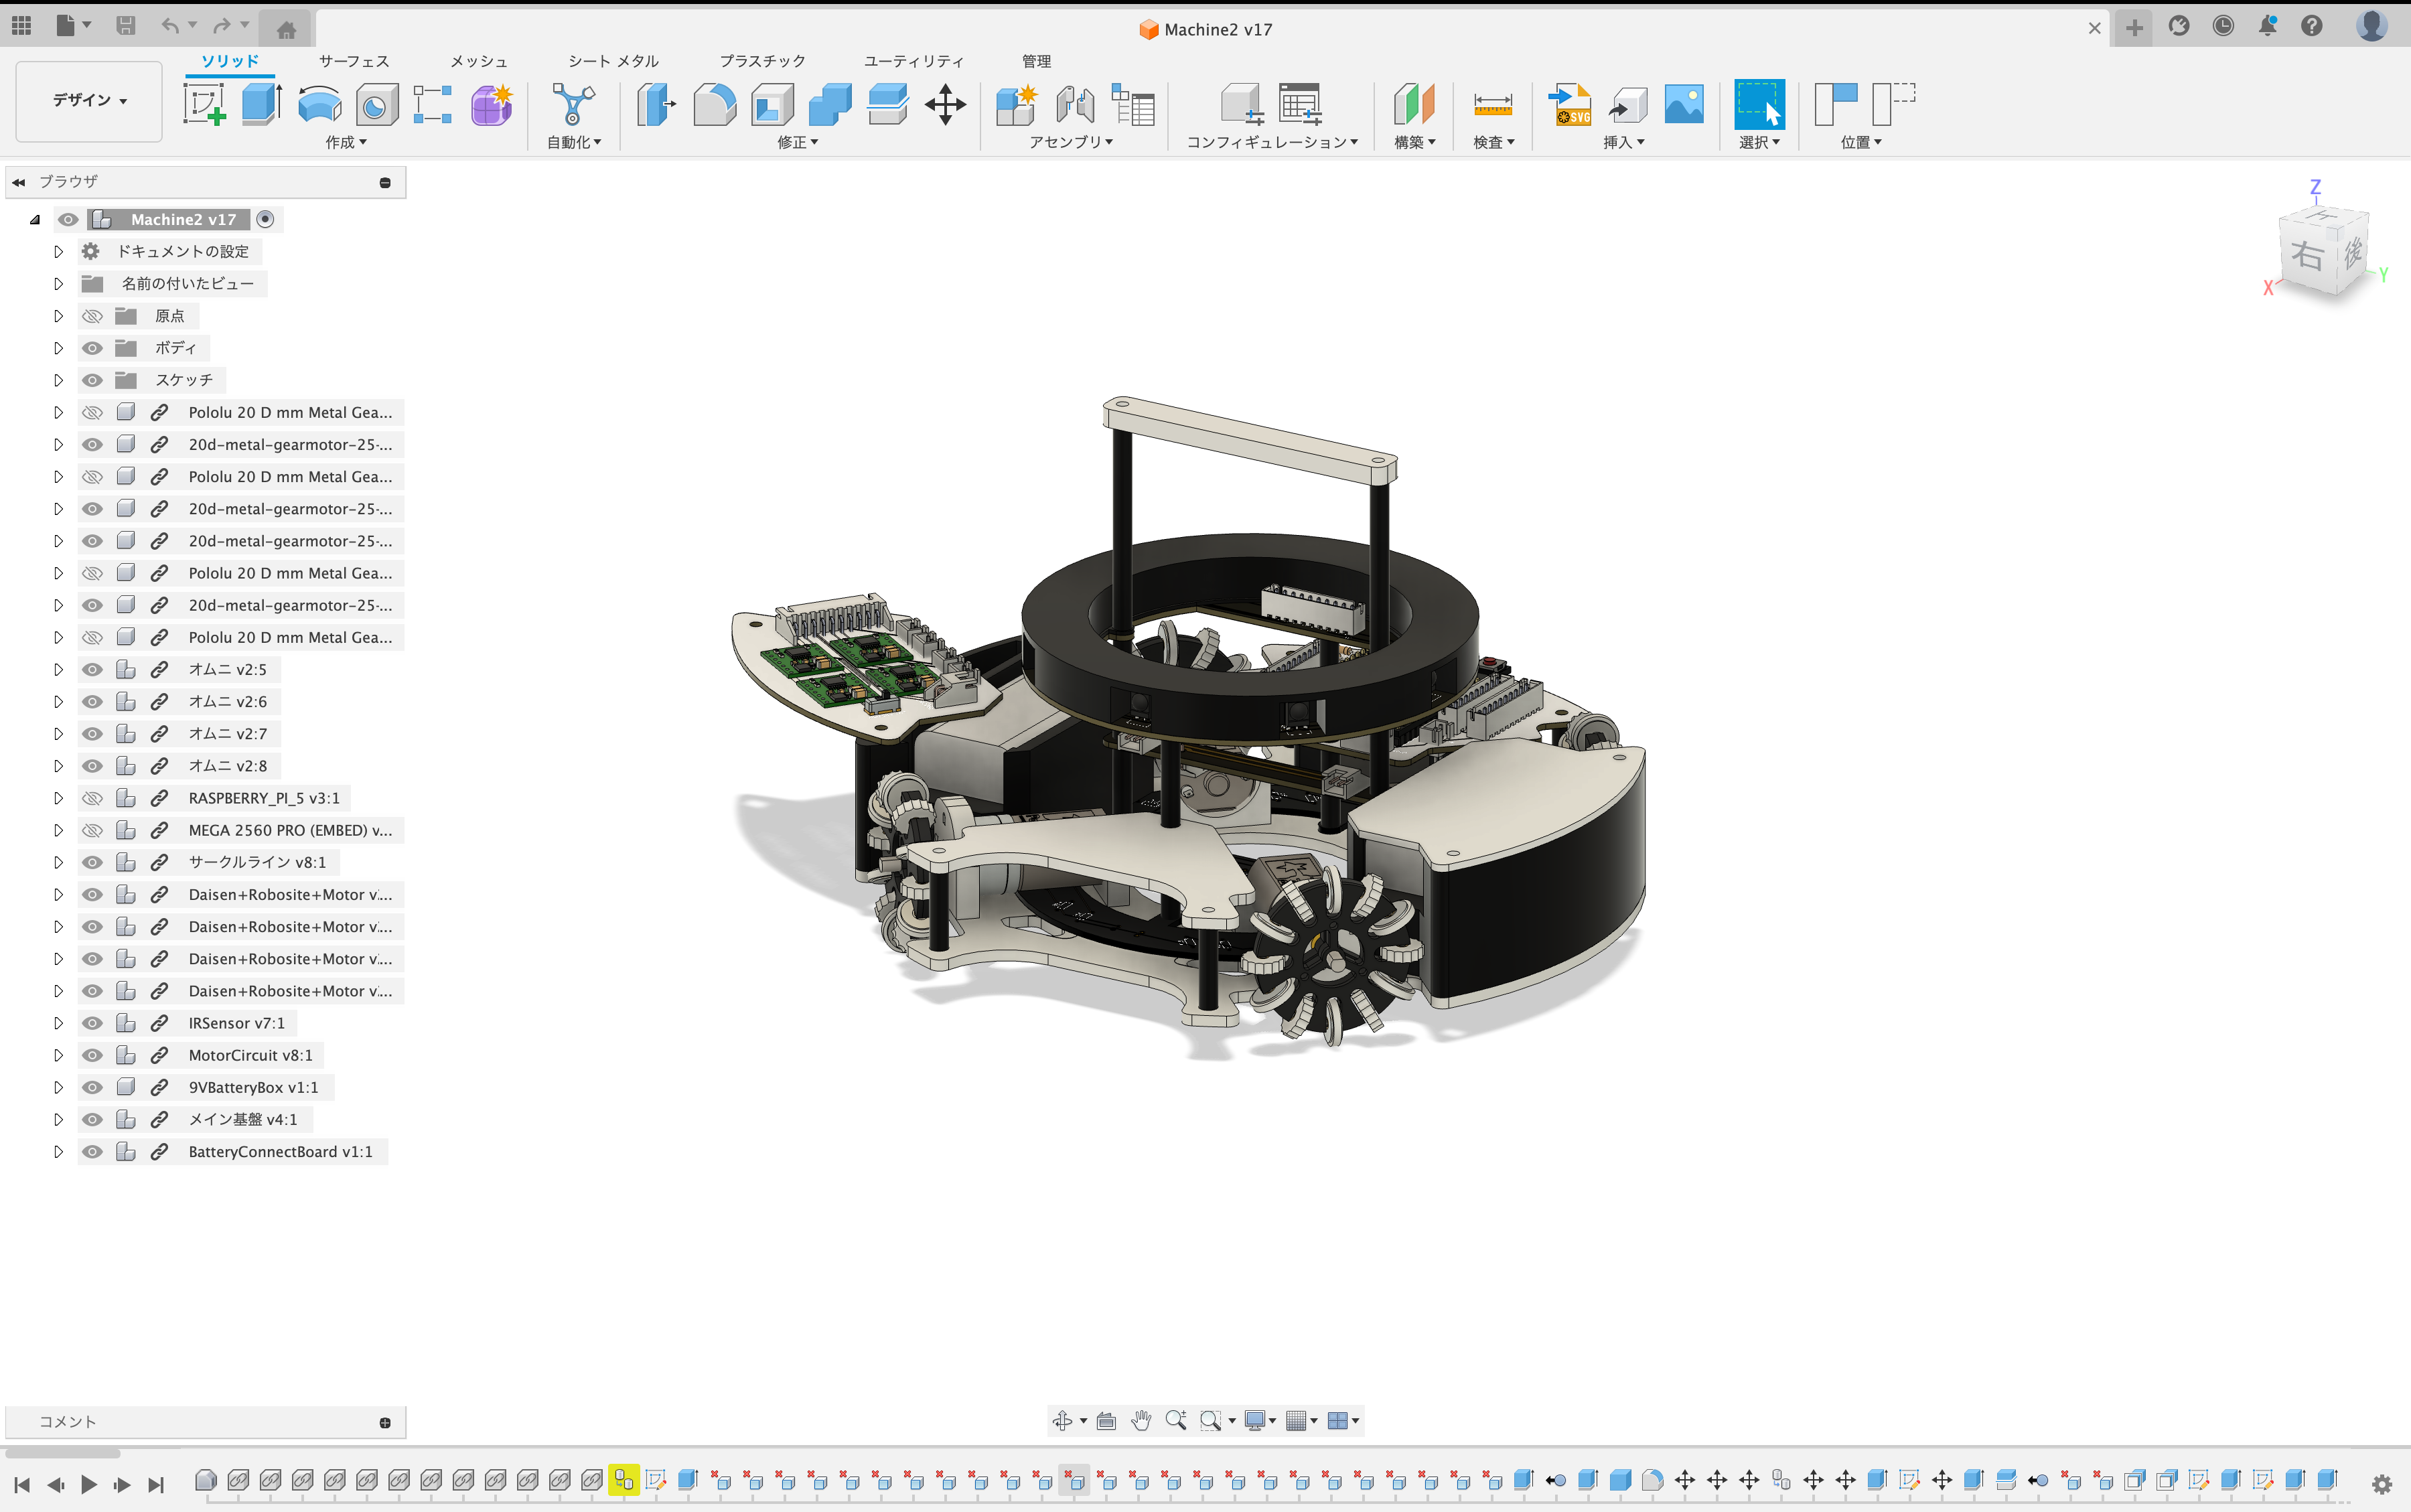Activate the Select tool icon
The height and width of the screenshot is (1512, 2411).
[x=1759, y=104]
